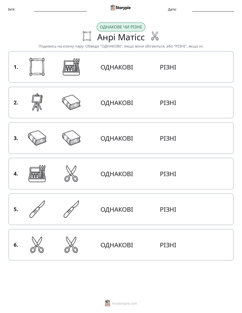Choose ОДНАКОВІ in row 5
This screenshot has height=313, width=242.
(117, 209)
